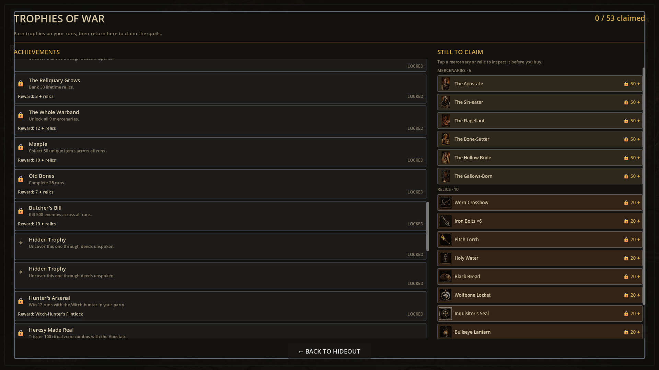
Task: Click the Black Bread relic icon
Action: pos(446,276)
